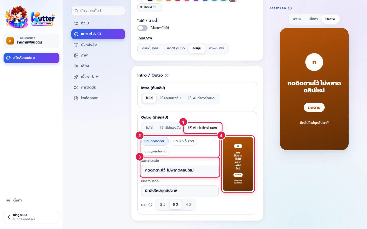367x229 pixels.
Task: Select the สดใส คมชัด image tone
Action: (x=176, y=48)
